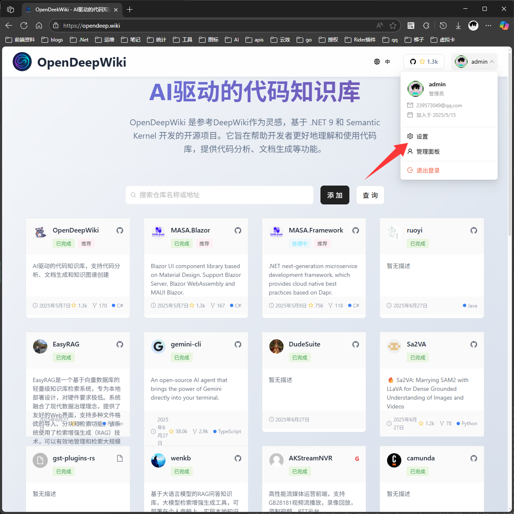Open GitHub icon on EasyRAG card
The width and height of the screenshot is (514, 514).
pyautogui.click(x=120, y=344)
